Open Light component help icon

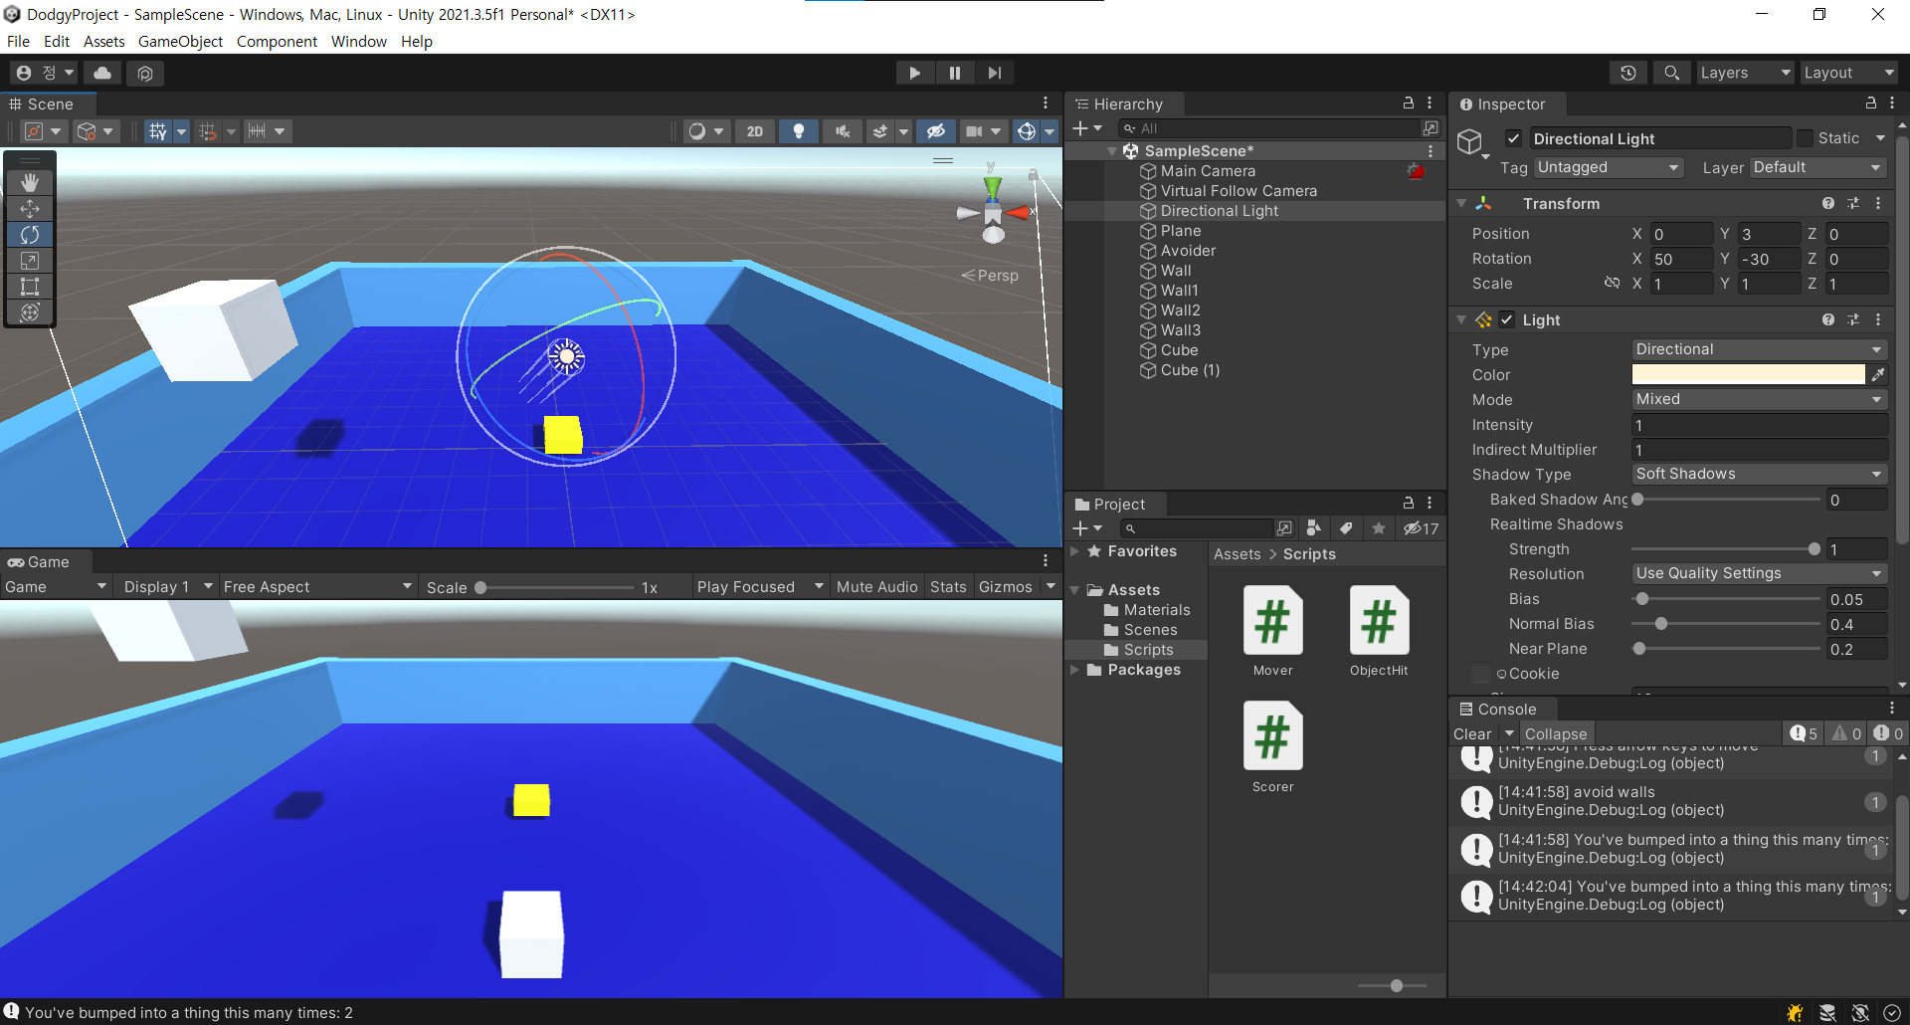point(1827,319)
